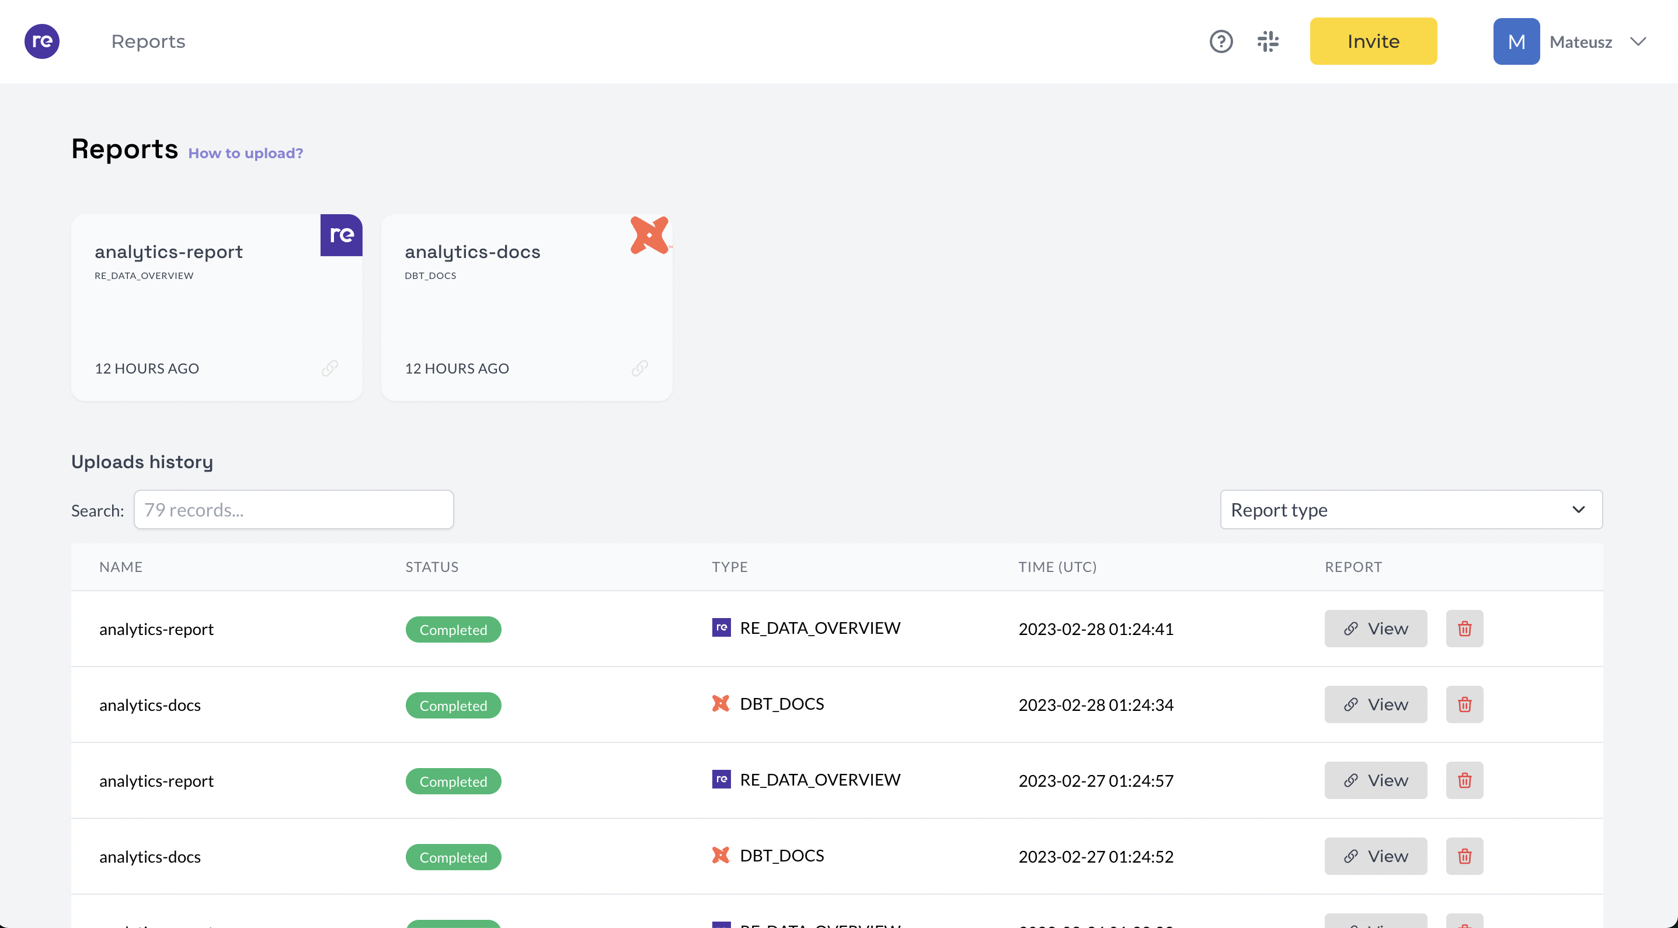The image size is (1678, 928).
Task: Copy link icon on analytics-docs card
Action: pyautogui.click(x=640, y=368)
